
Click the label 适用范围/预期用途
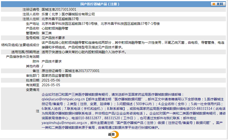tap(25, 52)
